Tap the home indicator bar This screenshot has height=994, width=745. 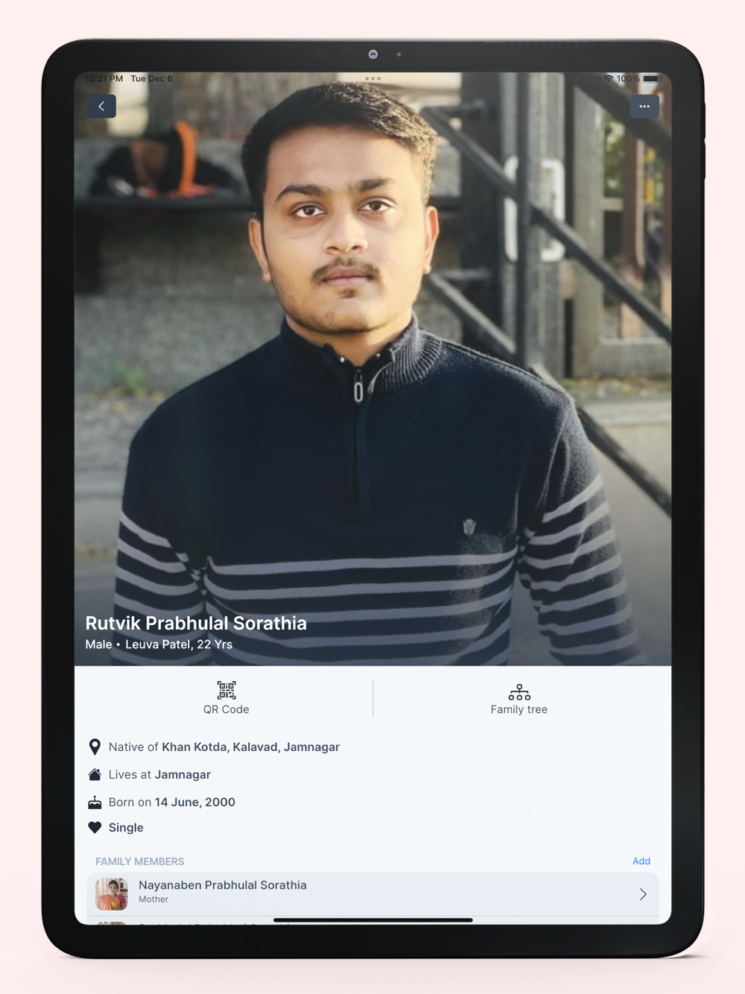[x=373, y=920]
